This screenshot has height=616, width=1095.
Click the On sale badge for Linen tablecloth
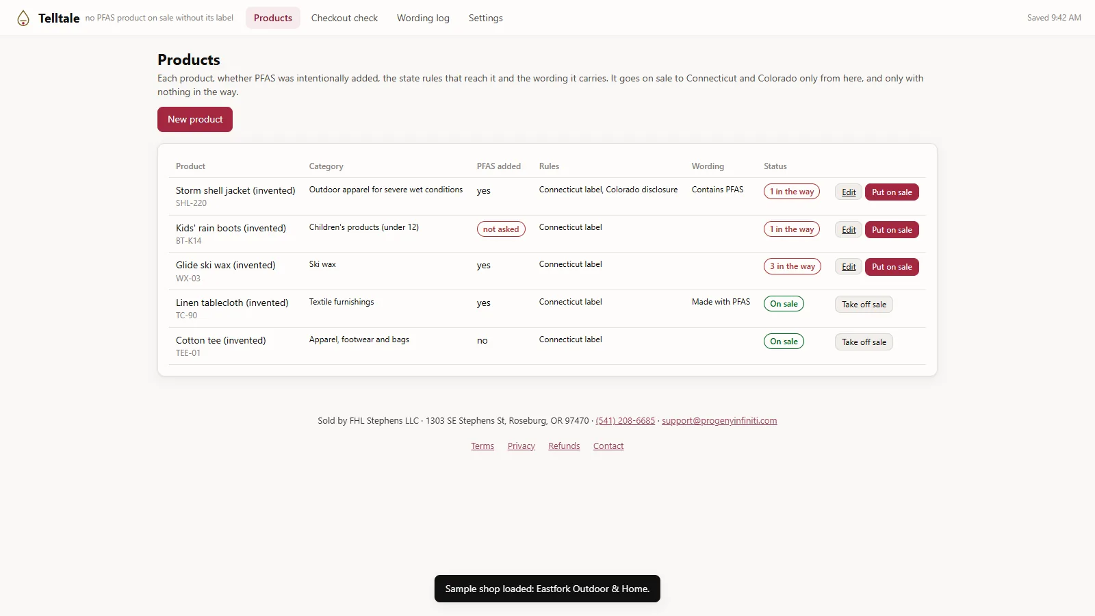784,304
